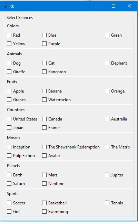Check the France checkbox
The height and width of the screenshot is (222, 138).
pyautogui.click(x=44, y=128)
